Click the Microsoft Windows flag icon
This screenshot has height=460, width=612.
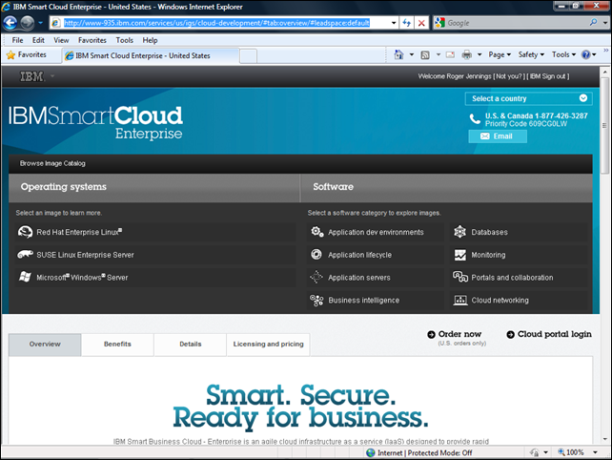25,277
